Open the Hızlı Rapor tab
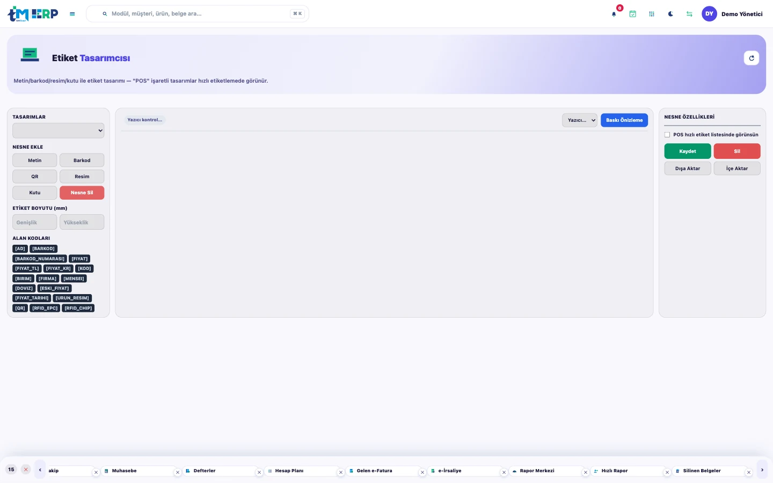Viewport: 773px width, 483px height. [x=628, y=471]
